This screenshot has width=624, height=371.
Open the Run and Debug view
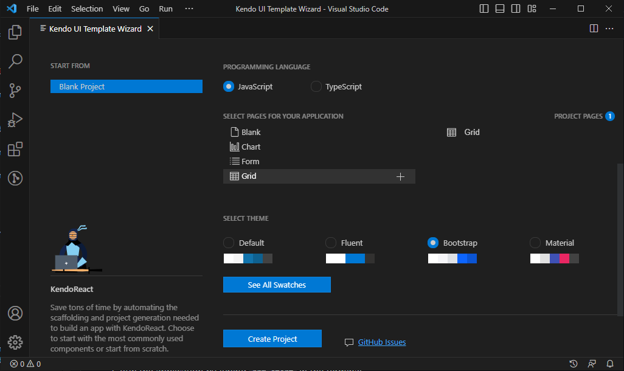coord(15,119)
